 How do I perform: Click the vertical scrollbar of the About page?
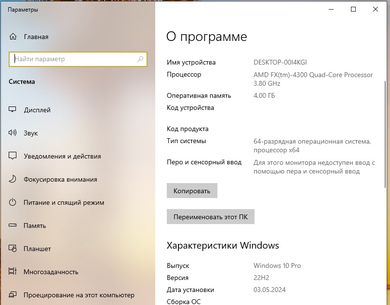point(385,134)
